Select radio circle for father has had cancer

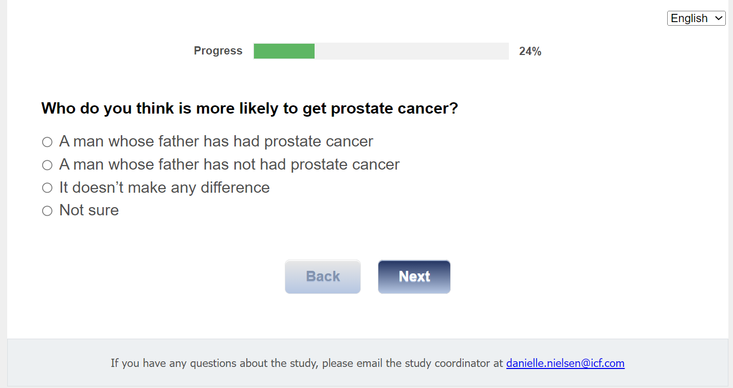[x=47, y=142]
